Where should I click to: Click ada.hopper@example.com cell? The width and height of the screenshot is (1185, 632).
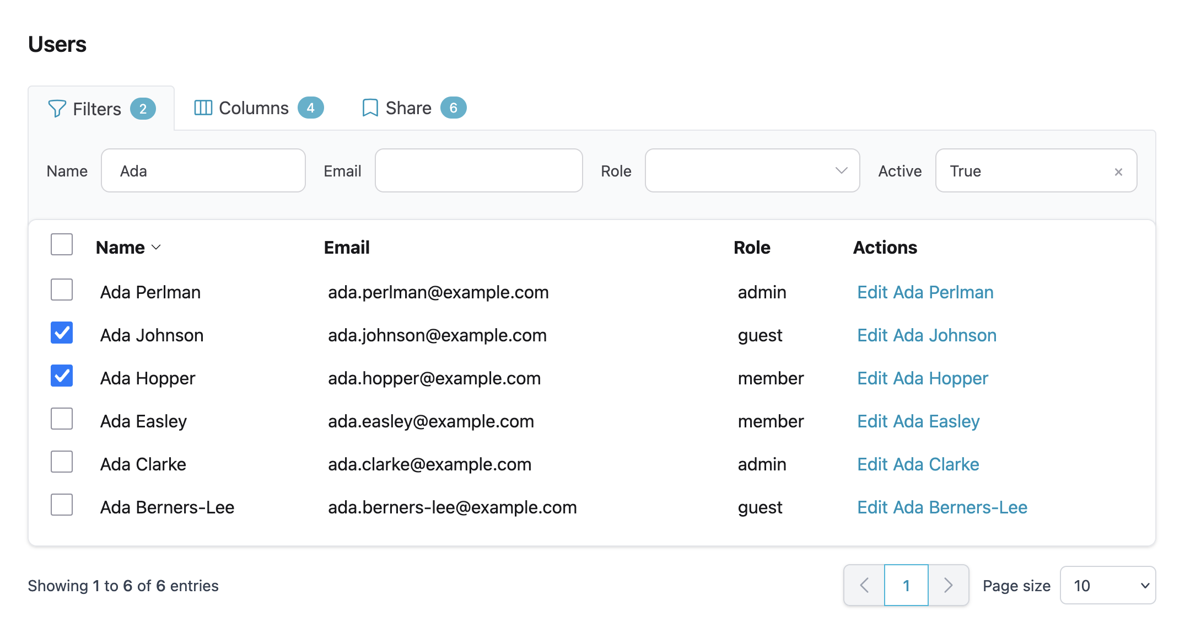pyautogui.click(x=434, y=378)
